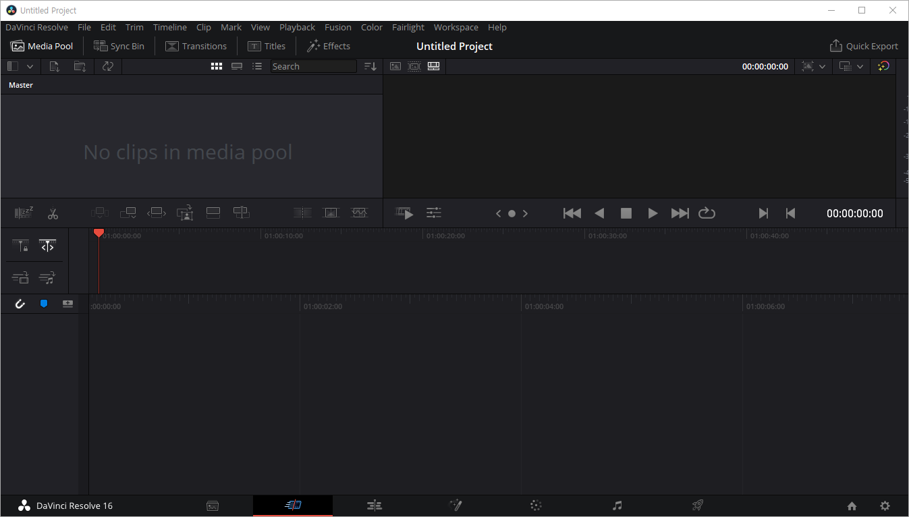Open the Titles panel
The width and height of the screenshot is (909, 517).
coord(267,46)
